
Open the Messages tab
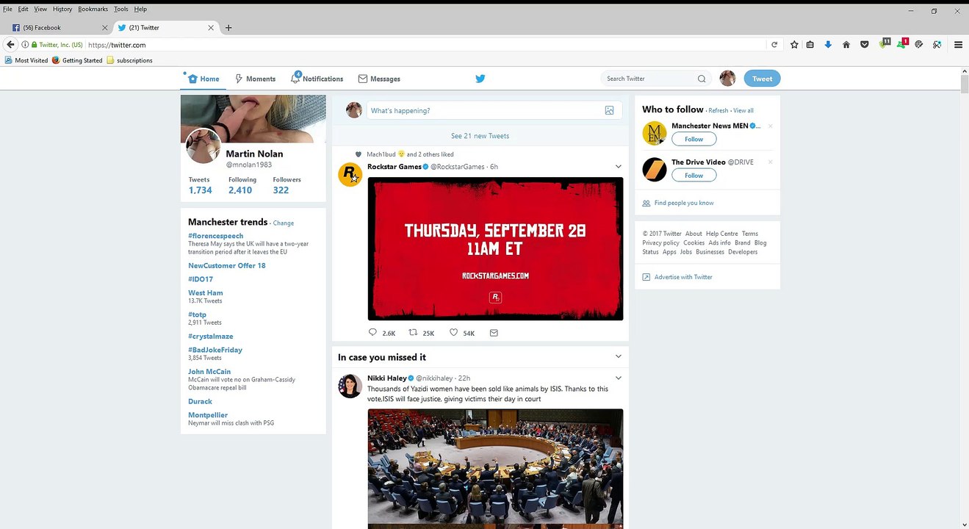(379, 79)
